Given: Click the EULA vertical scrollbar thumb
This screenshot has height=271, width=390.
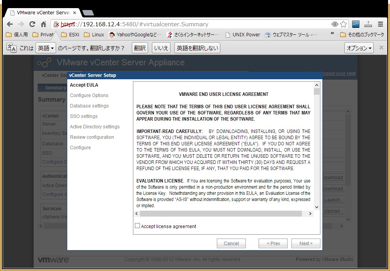Looking at the screenshot, I should (x=317, y=92).
